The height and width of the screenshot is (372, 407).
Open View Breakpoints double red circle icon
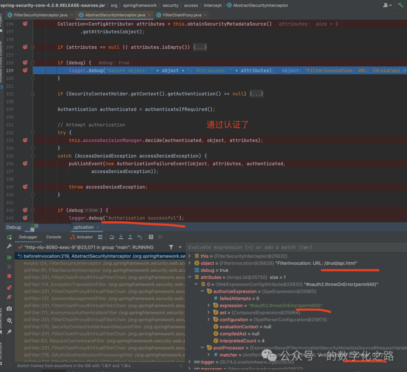point(9,288)
